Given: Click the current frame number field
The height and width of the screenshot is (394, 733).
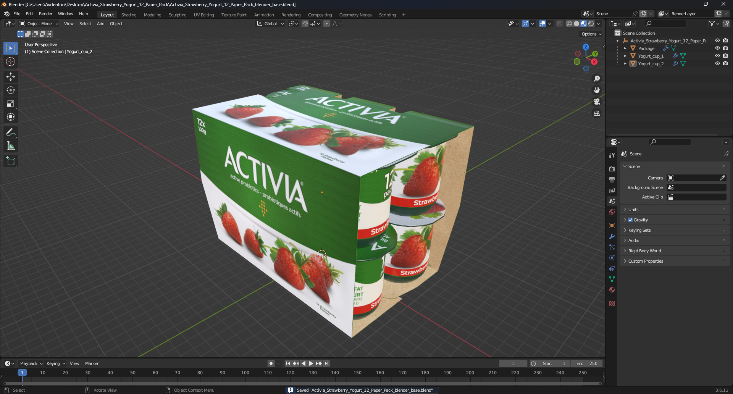Looking at the screenshot, I should (513, 363).
